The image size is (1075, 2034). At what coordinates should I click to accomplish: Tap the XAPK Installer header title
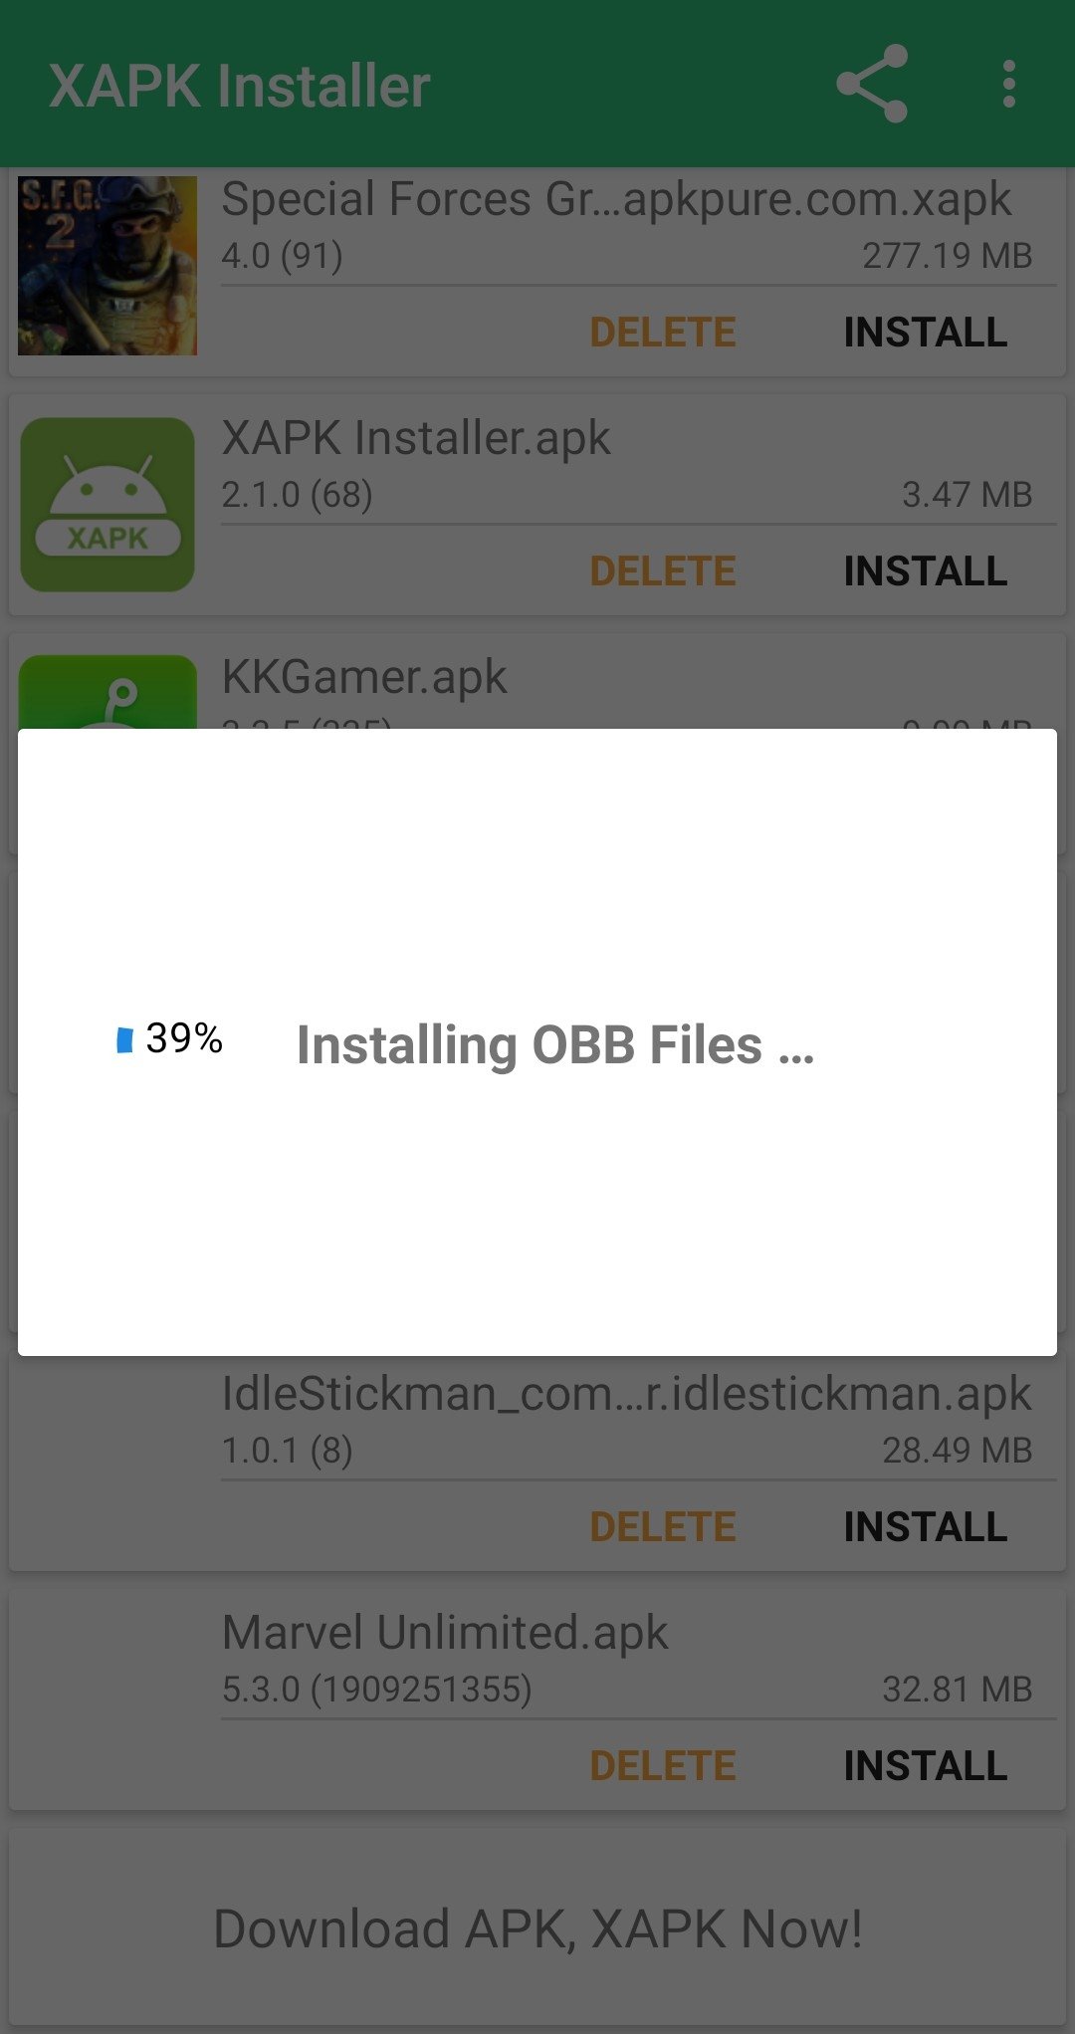pos(240,86)
